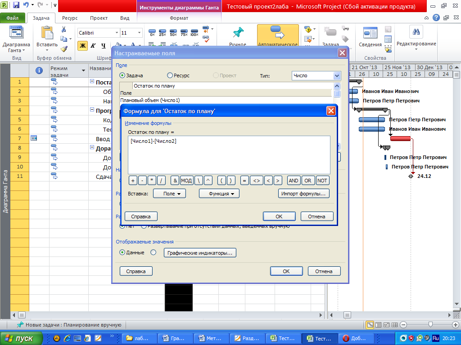Viewport: 461px width, 345px height.
Task: Click the Импорт формулы button
Action: (303, 194)
